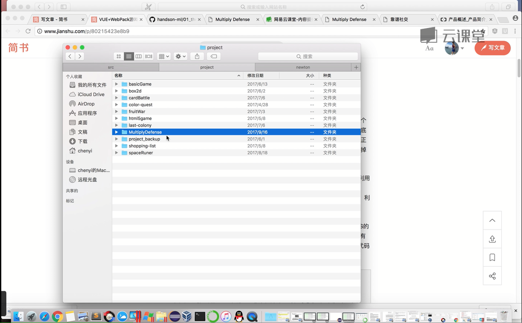
Task: Click the Finder share button
Action: point(197,56)
